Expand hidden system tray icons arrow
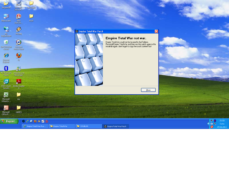The height and width of the screenshot is (193, 229). tap(209, 124)
